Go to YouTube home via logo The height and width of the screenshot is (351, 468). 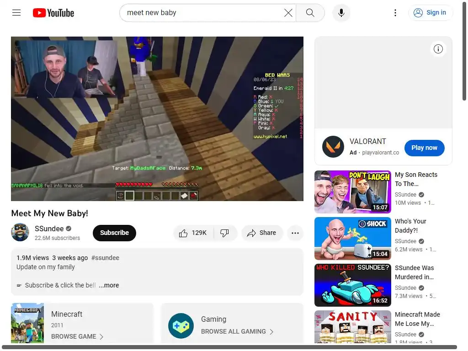[x=53, y=13]
